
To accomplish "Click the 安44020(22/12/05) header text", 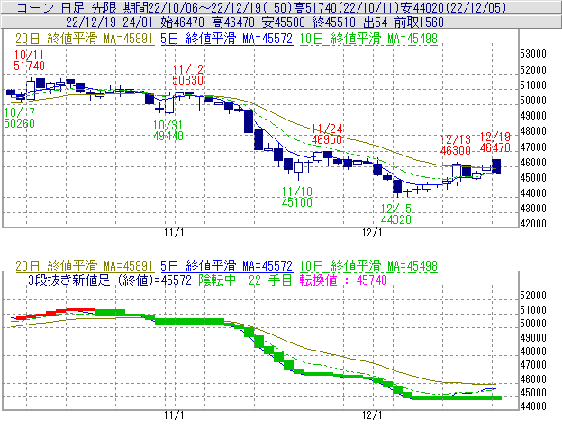I will pyautogui.click(x=451, y=7).
